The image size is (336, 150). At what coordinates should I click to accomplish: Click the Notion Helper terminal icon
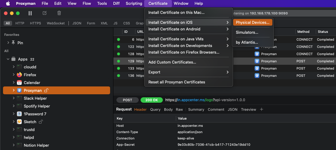[x=19, y=145]
